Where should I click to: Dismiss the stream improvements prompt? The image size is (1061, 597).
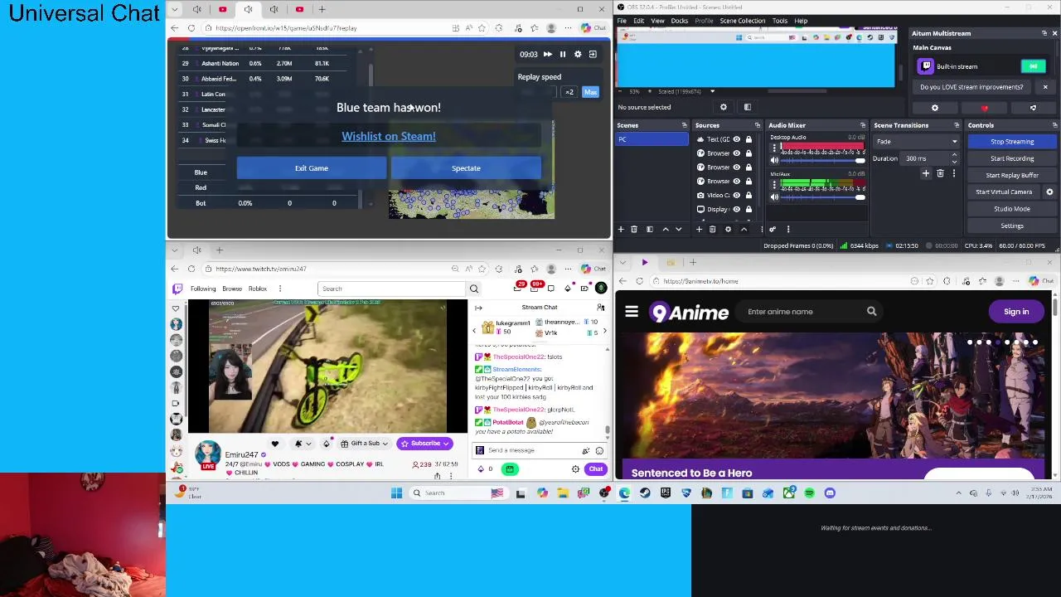coord(1044,87)
